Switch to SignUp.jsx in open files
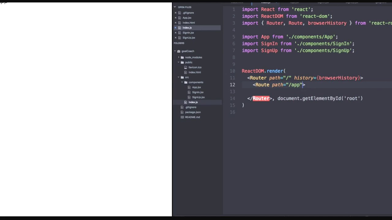This screenshot has width=392, height=220. [x=189, y=38]
